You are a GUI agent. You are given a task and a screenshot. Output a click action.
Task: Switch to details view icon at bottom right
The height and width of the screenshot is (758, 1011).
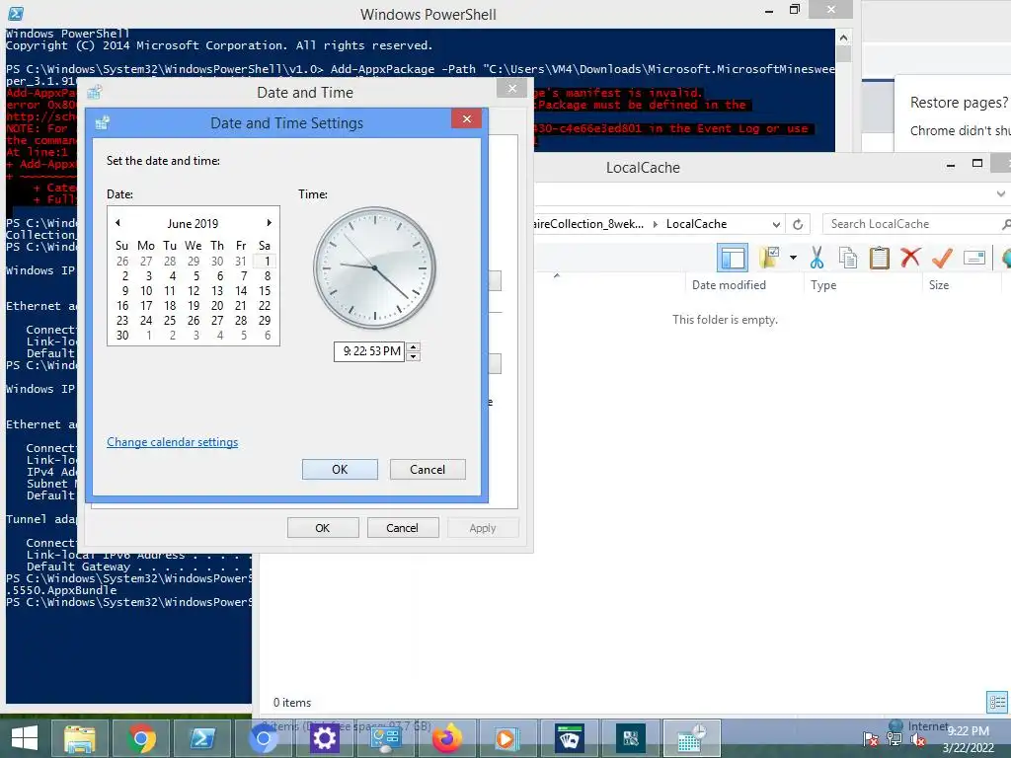click(997, 702)
